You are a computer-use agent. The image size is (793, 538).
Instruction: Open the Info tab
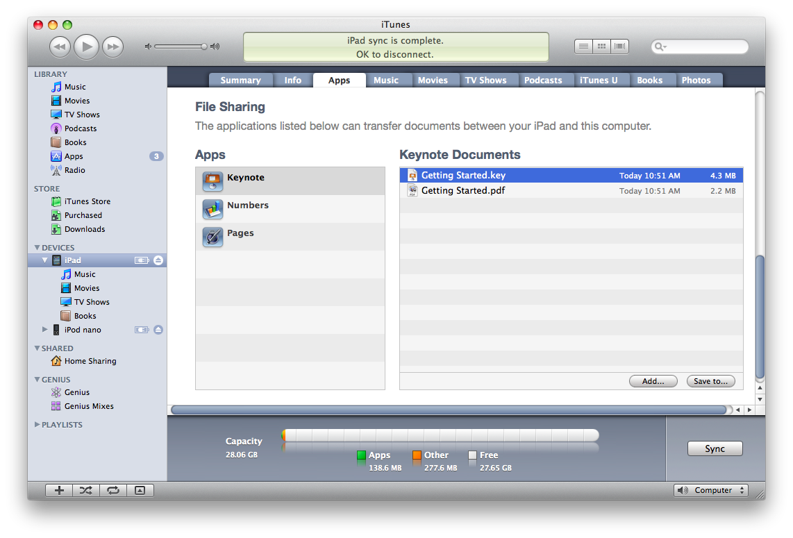(x=293, y=81)
